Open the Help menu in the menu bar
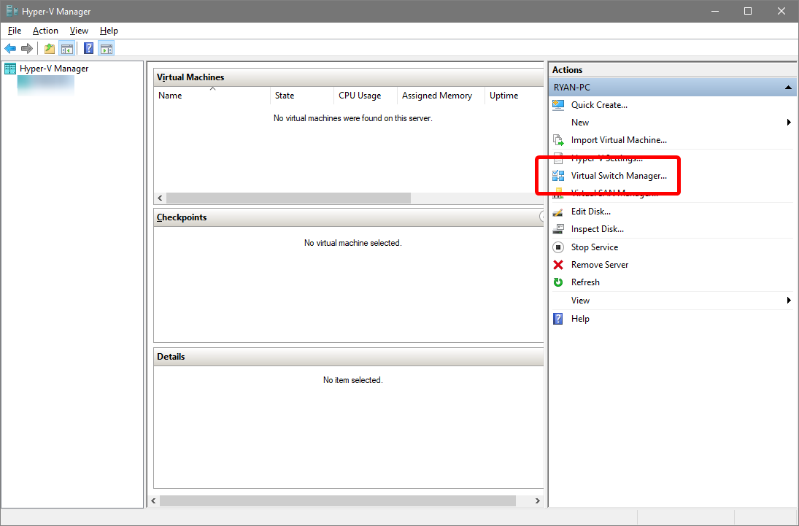The height and width of the screenshot is (526, 799). 109,31
